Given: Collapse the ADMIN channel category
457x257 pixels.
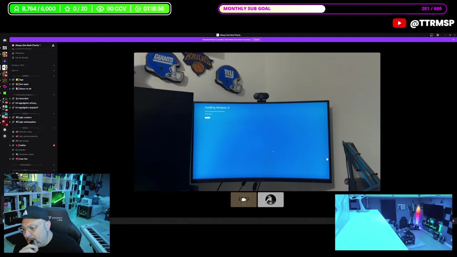Looking at the screenshot, I should click(26, 76).
